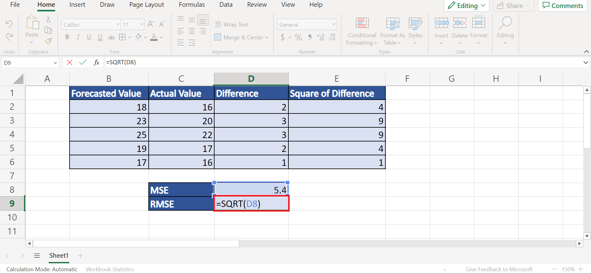The width and height of the screenshot is (591, 274).
Task: Switch to the Insert tab
Action: point(77,5)
